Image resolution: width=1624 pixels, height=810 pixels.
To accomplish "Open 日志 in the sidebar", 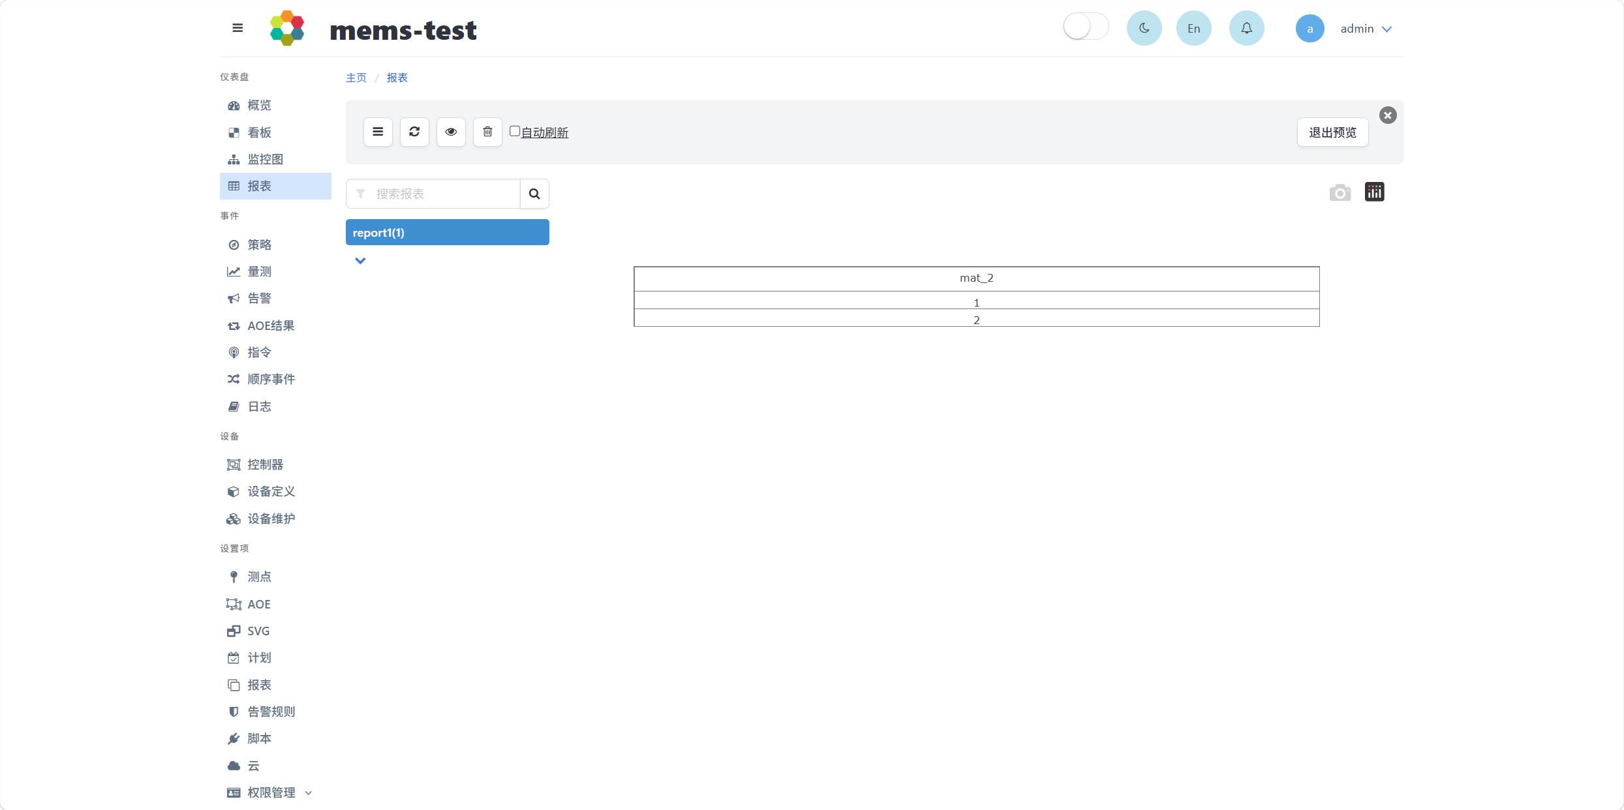I will [x=275, y=406].
